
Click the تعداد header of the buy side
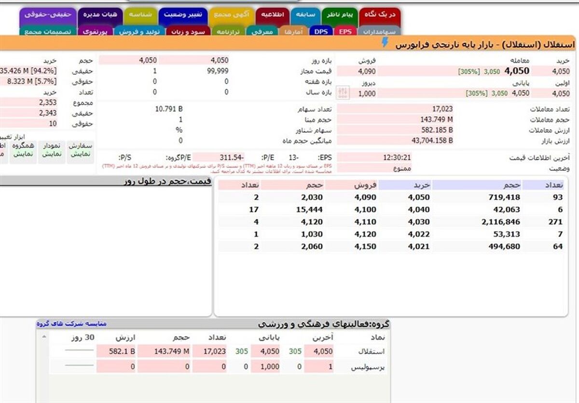(553, 185)
